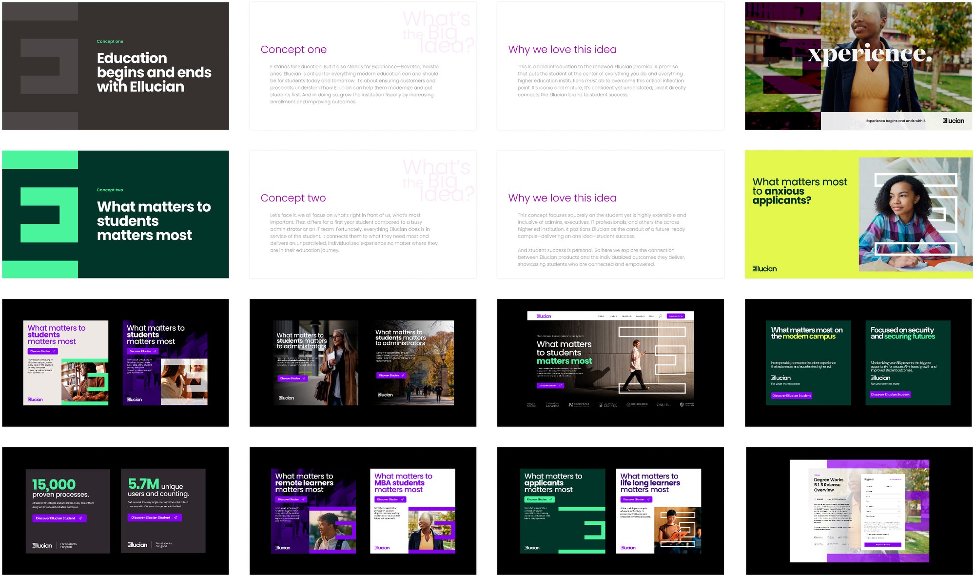Image resolution: width=975 pixels, height=577 pixels.
Task: Click the Ellucian logo on the autumn campus card
Action: click(385, 395)
